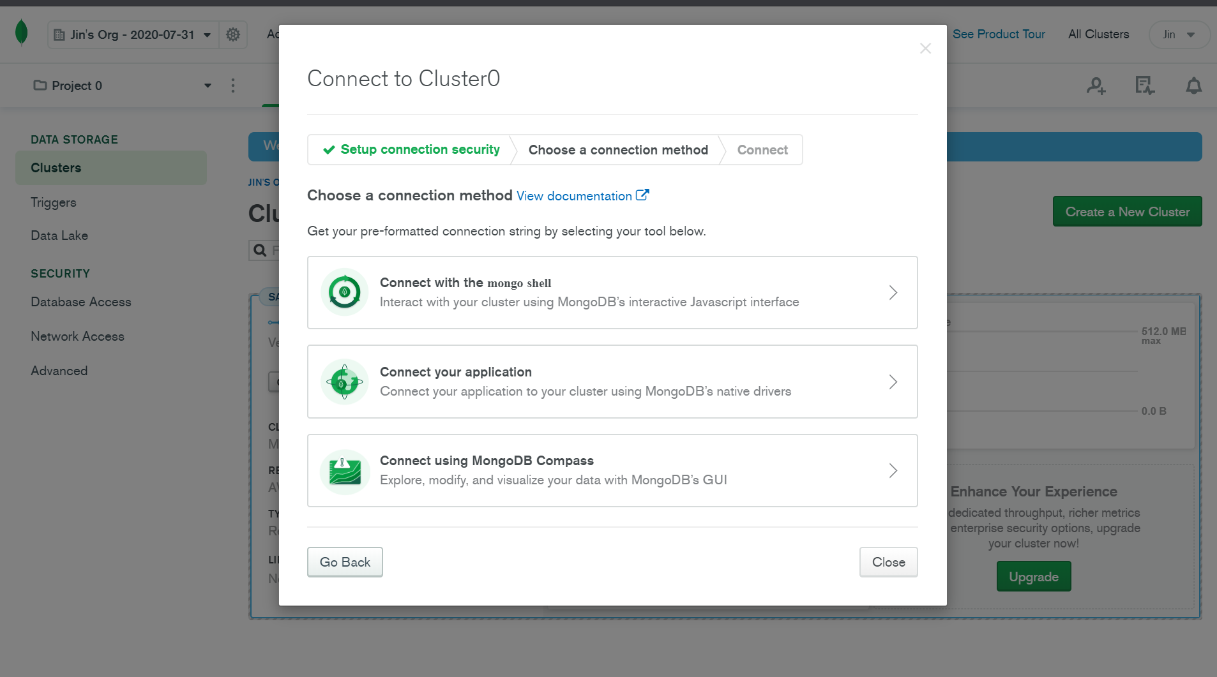Image resolution: width=1217 pixels, height=677 pixels.
Task: Open the Jin account dropdown
Action: tap(1179, 34)
